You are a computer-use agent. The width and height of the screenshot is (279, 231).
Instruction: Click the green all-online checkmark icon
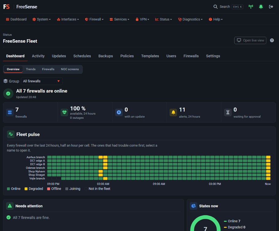click(x=8, y=94)
